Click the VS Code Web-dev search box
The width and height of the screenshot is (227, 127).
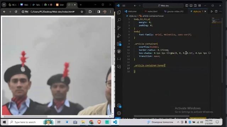163,6
